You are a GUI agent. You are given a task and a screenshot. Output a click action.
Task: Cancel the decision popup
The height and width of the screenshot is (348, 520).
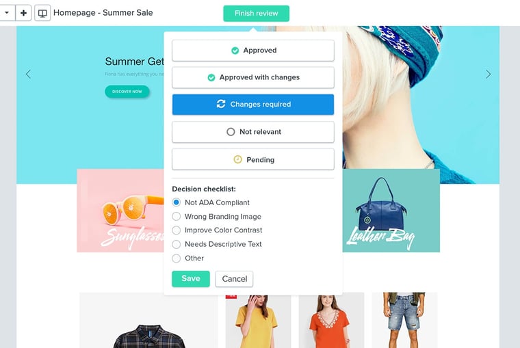pyautogui.click(x=234, y=279)
